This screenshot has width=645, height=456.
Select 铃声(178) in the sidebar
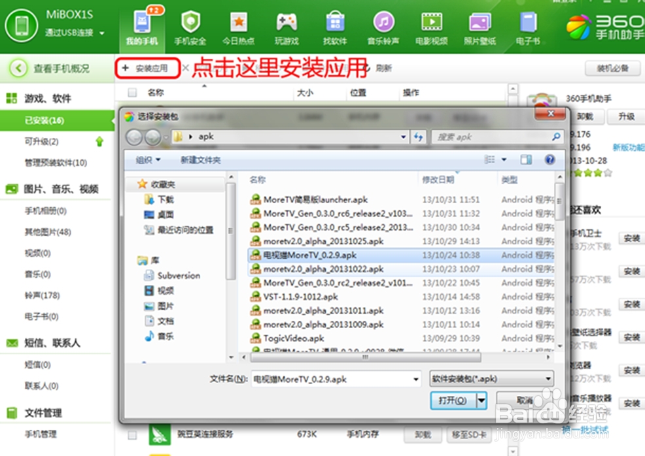point(42,295)
